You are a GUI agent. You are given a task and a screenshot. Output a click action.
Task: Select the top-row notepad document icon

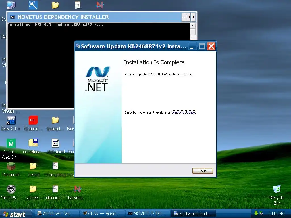point(77,5)
